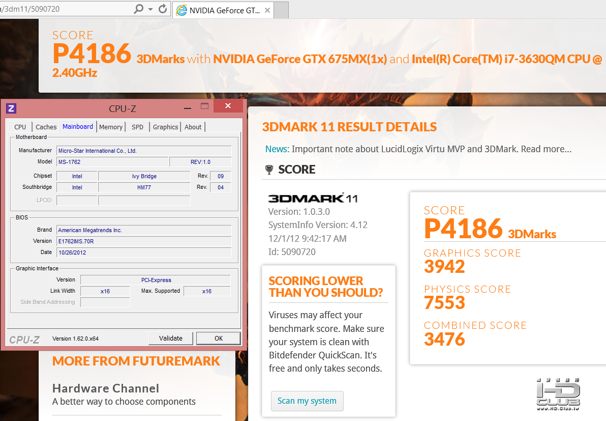Click the result Id: 5090720 text
The image size is (606, 421).
[x=292, y=252]
